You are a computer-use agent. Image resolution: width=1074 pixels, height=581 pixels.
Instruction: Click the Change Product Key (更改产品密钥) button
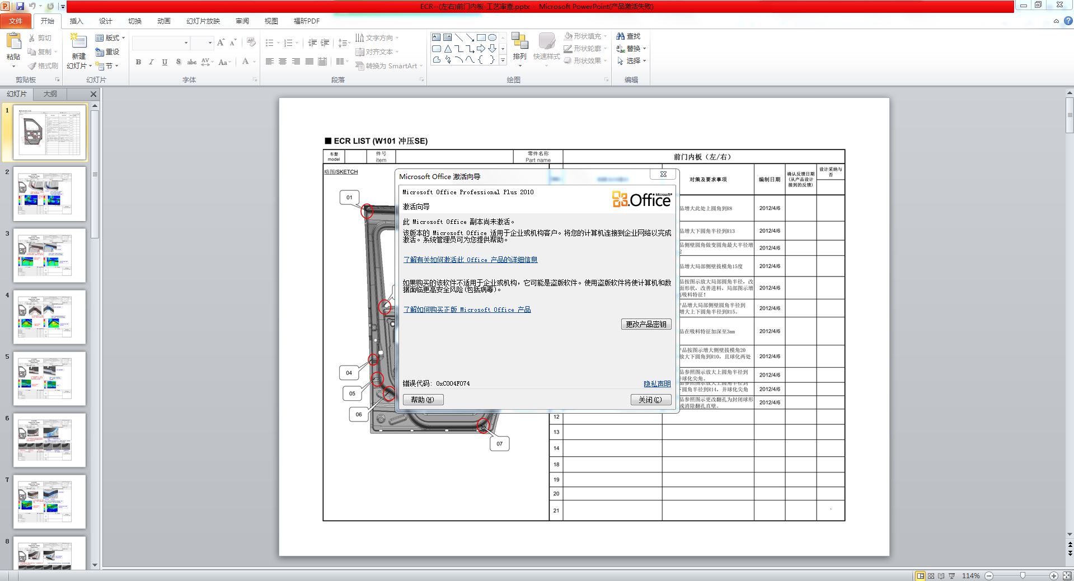point(646,324)
